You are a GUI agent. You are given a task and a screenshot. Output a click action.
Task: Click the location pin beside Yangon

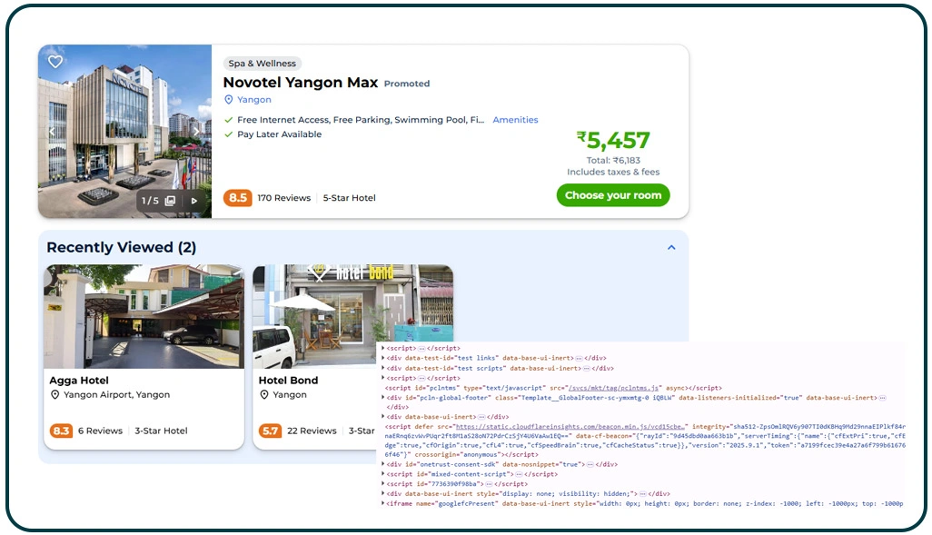coord(228,99)
